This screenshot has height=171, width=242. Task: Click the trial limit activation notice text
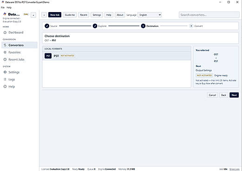216,82
